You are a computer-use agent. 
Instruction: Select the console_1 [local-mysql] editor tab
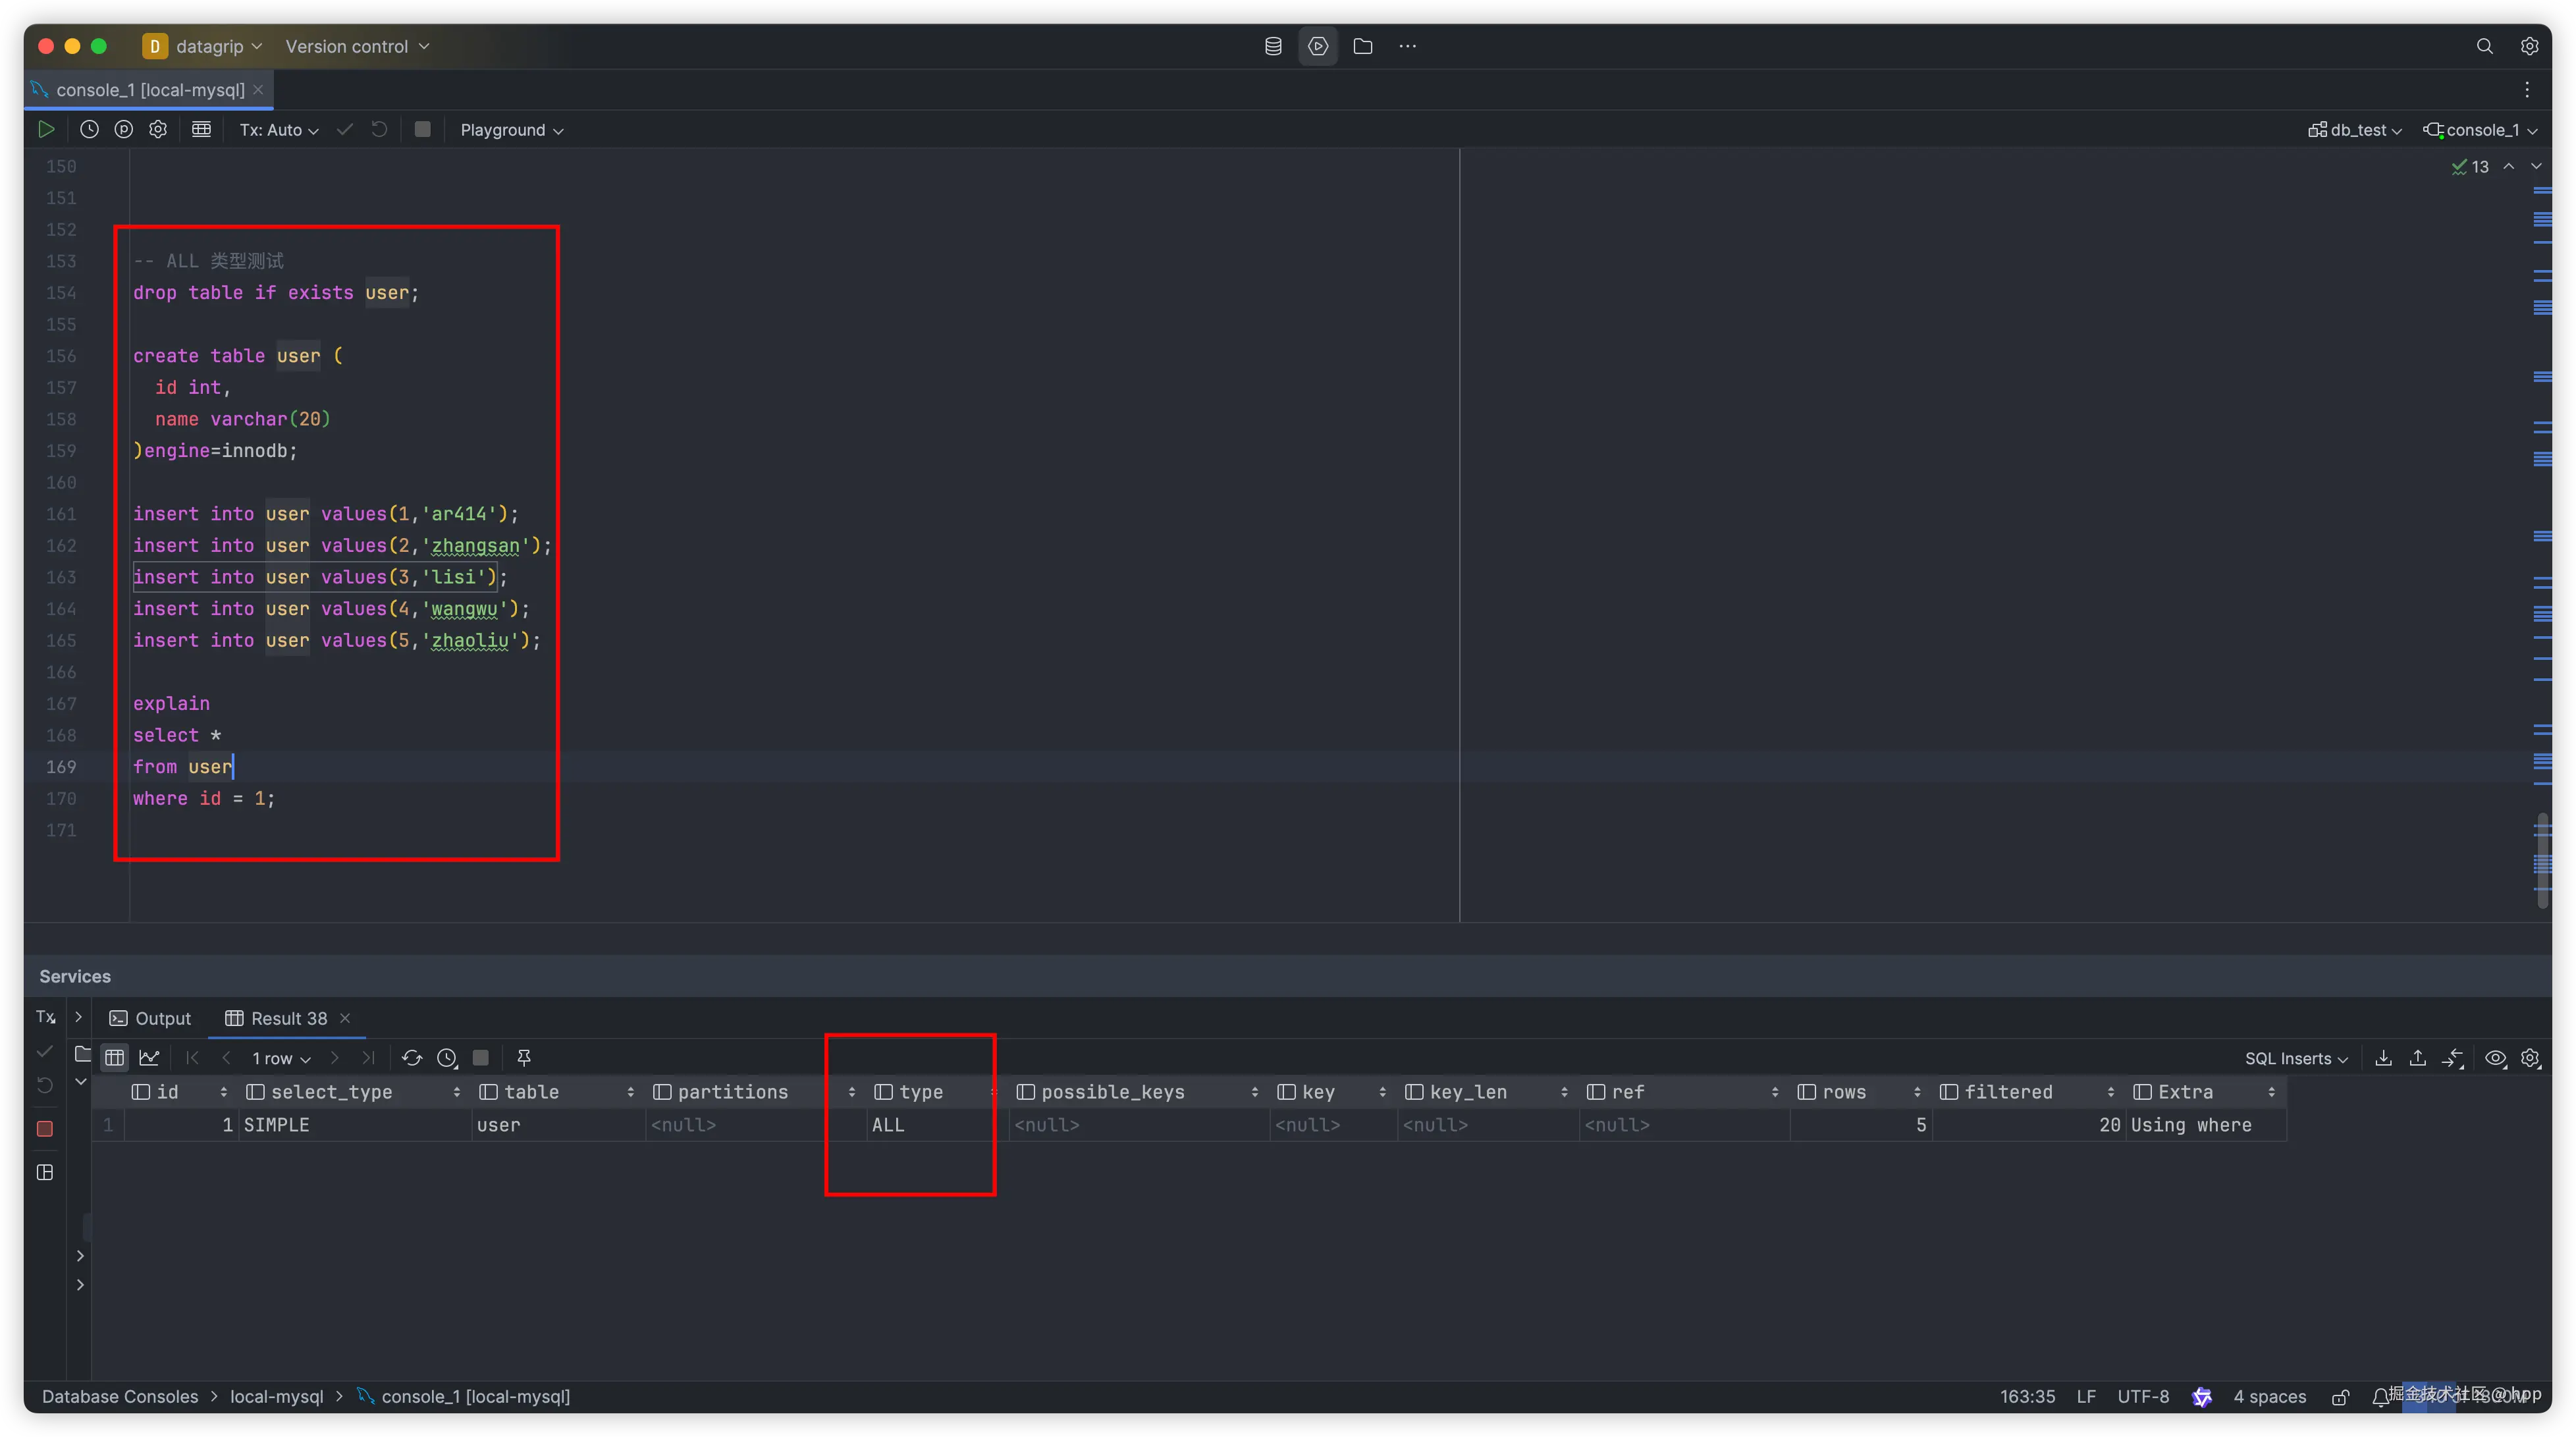[x=150, y=90]
